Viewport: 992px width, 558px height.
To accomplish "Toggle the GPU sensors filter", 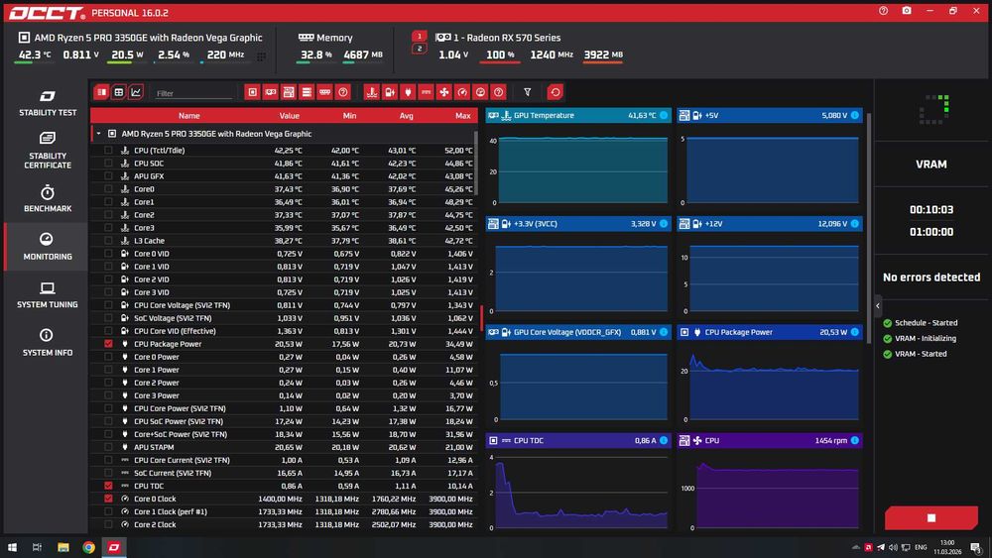I will (x=270, y=92).
